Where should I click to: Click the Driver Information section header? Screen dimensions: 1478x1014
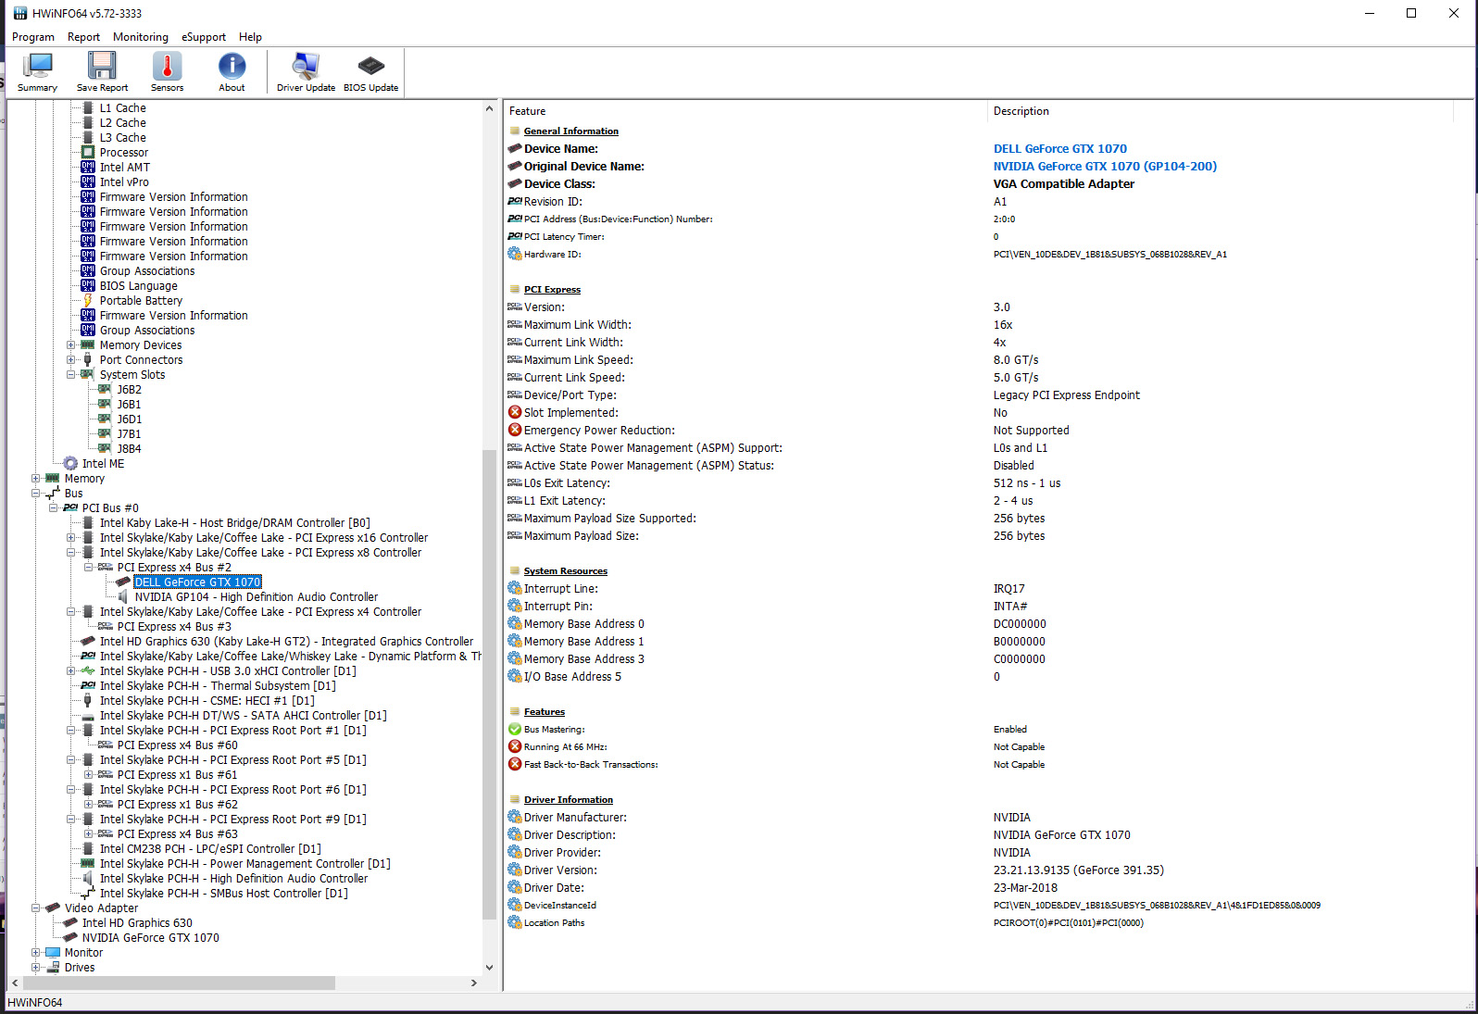(569, 800)
